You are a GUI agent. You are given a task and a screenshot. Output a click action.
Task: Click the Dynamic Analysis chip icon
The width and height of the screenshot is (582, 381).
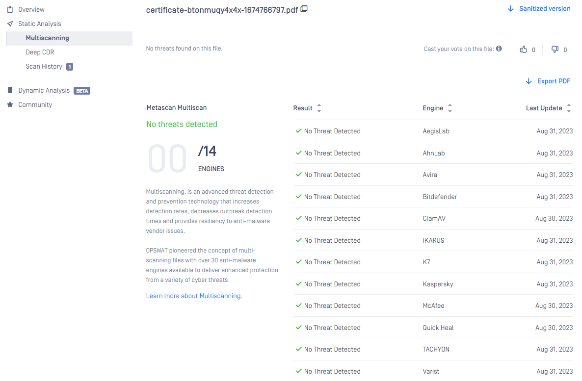click(x=10, y=90)
